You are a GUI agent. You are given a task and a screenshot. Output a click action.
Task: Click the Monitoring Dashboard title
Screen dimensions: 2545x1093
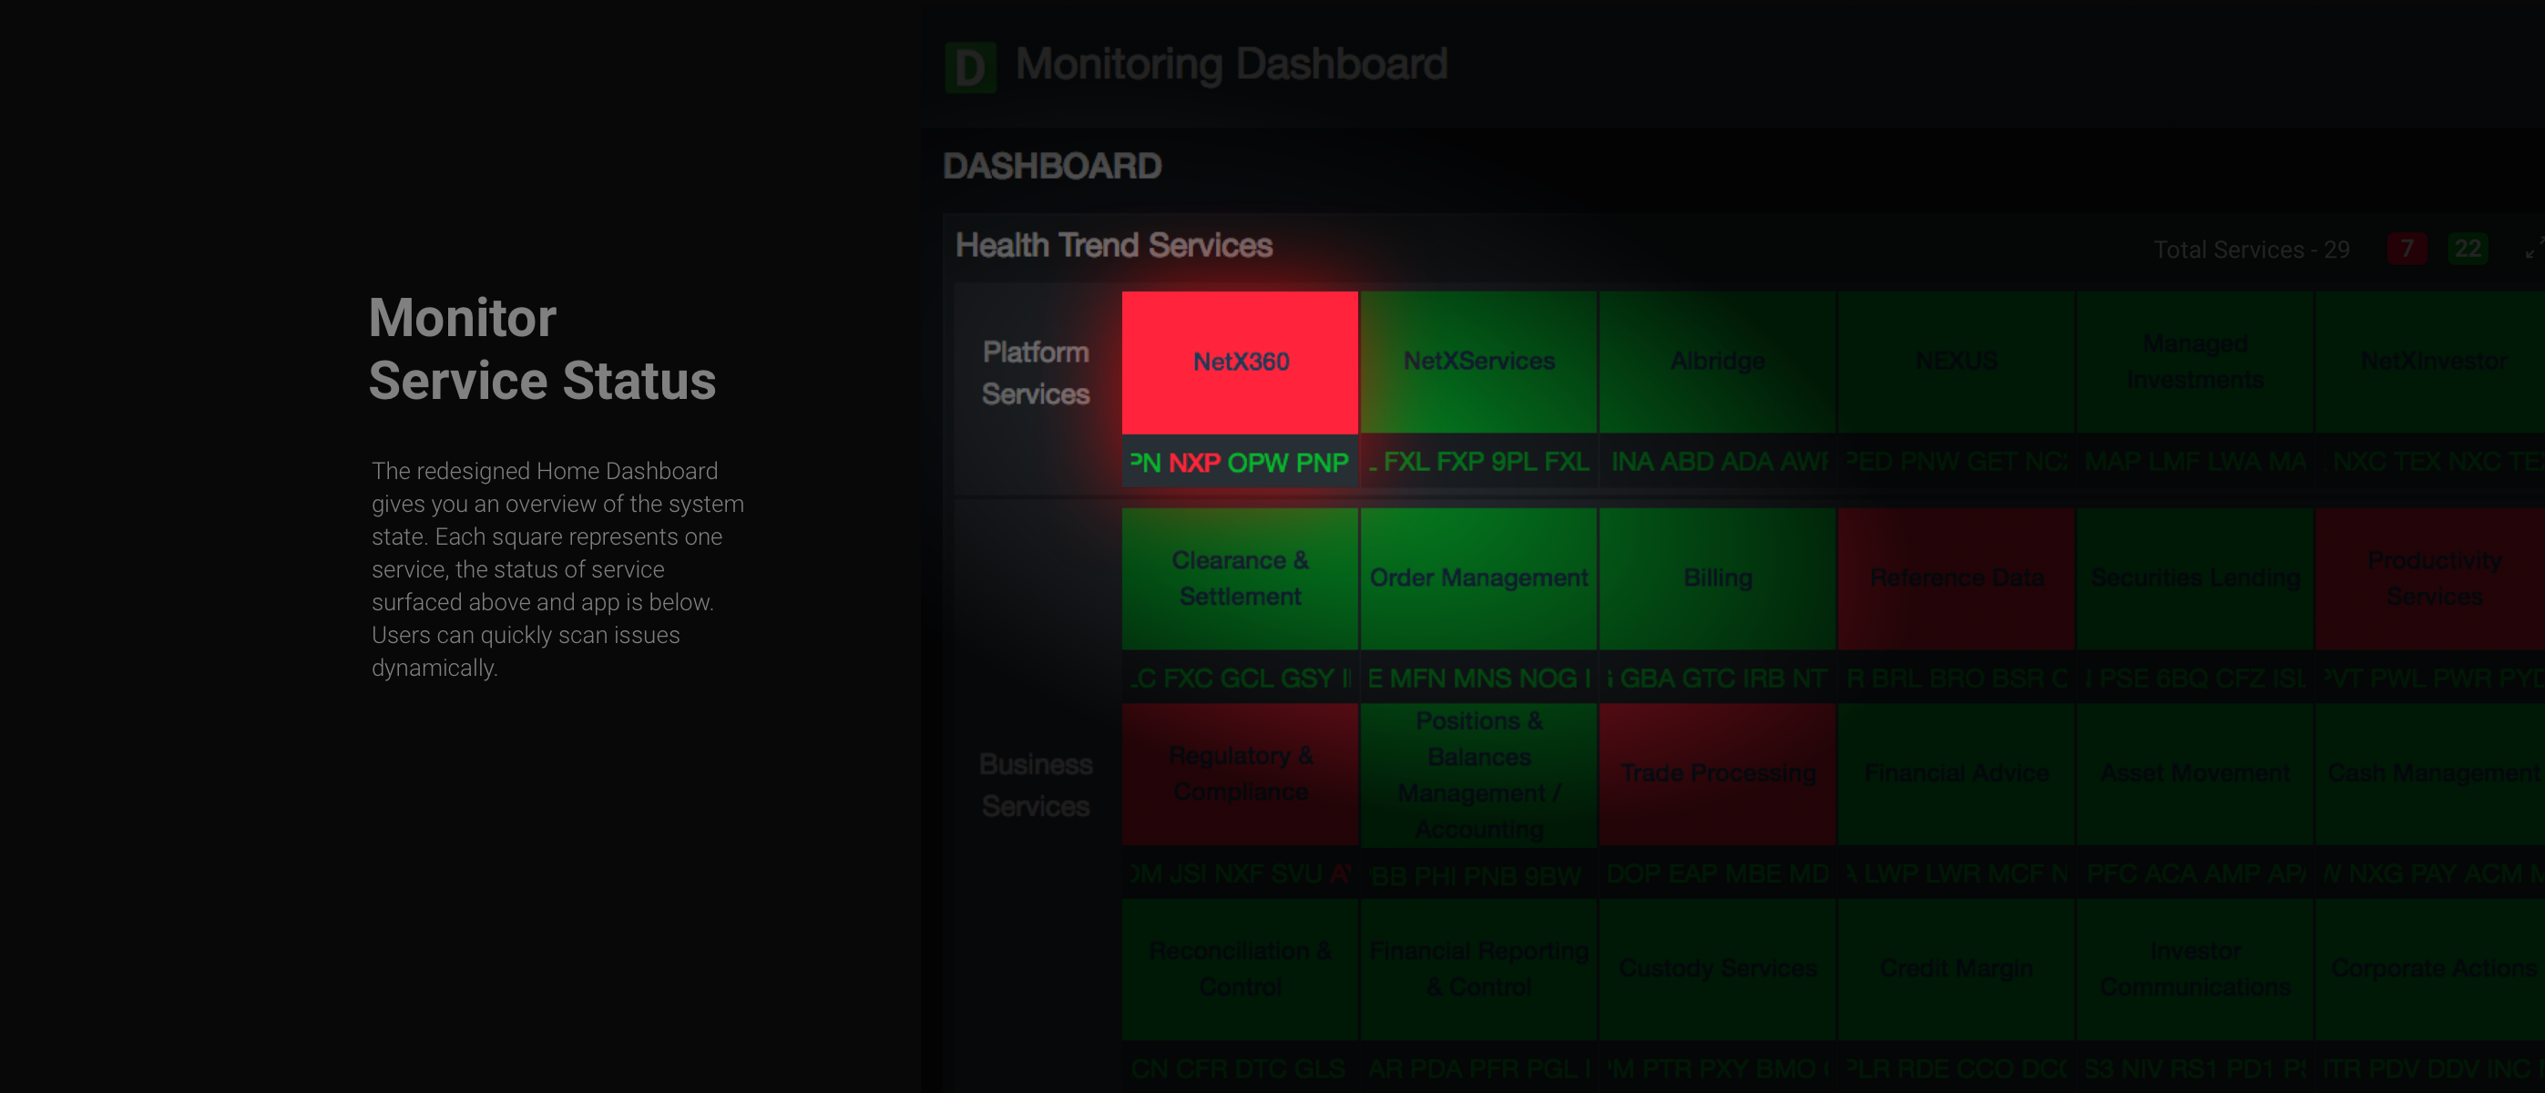pyautogui.click(x=1231, y=66)
